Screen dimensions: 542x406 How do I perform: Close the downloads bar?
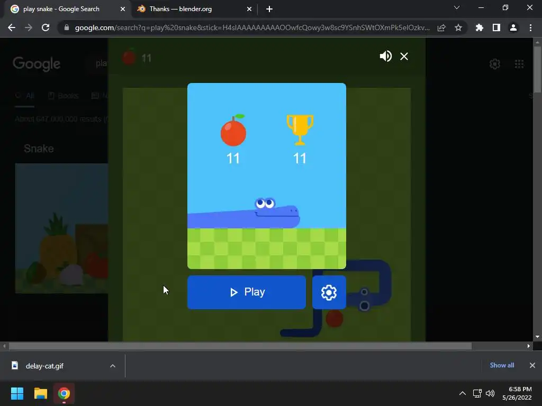[x=532, y=365]
